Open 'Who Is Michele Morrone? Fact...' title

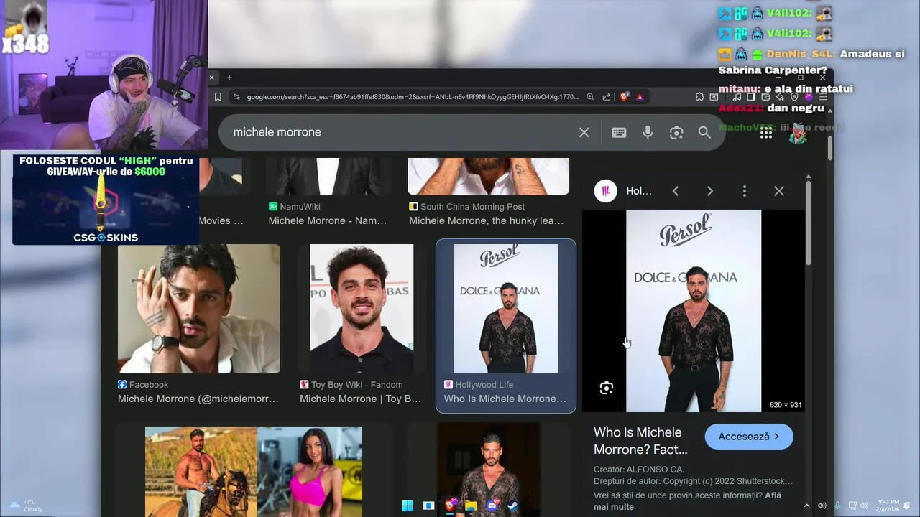tap(640, 441)
